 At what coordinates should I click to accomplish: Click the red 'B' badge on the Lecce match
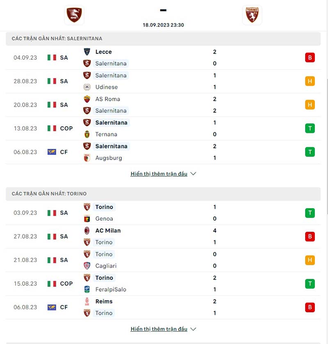click(310, 58)
